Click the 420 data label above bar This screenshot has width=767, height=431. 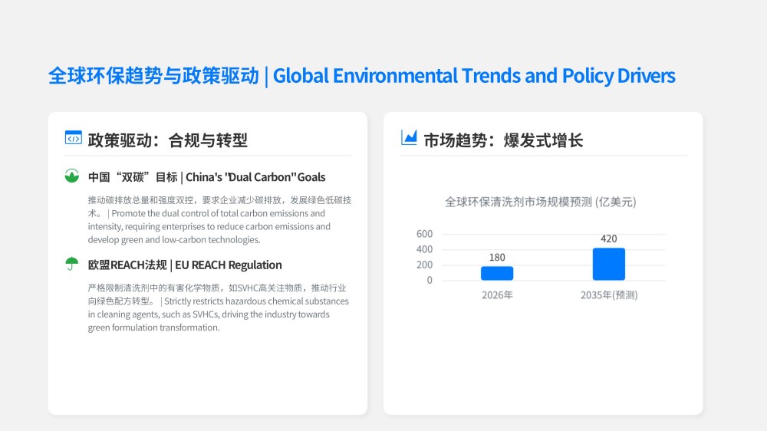click(x=608, y=239)
